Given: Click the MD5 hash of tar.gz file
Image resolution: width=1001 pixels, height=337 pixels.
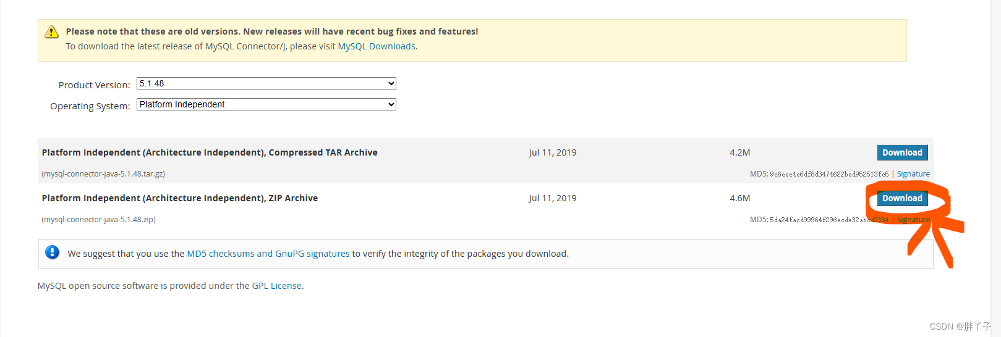Looking at the screenshot, I should (828, 174).
